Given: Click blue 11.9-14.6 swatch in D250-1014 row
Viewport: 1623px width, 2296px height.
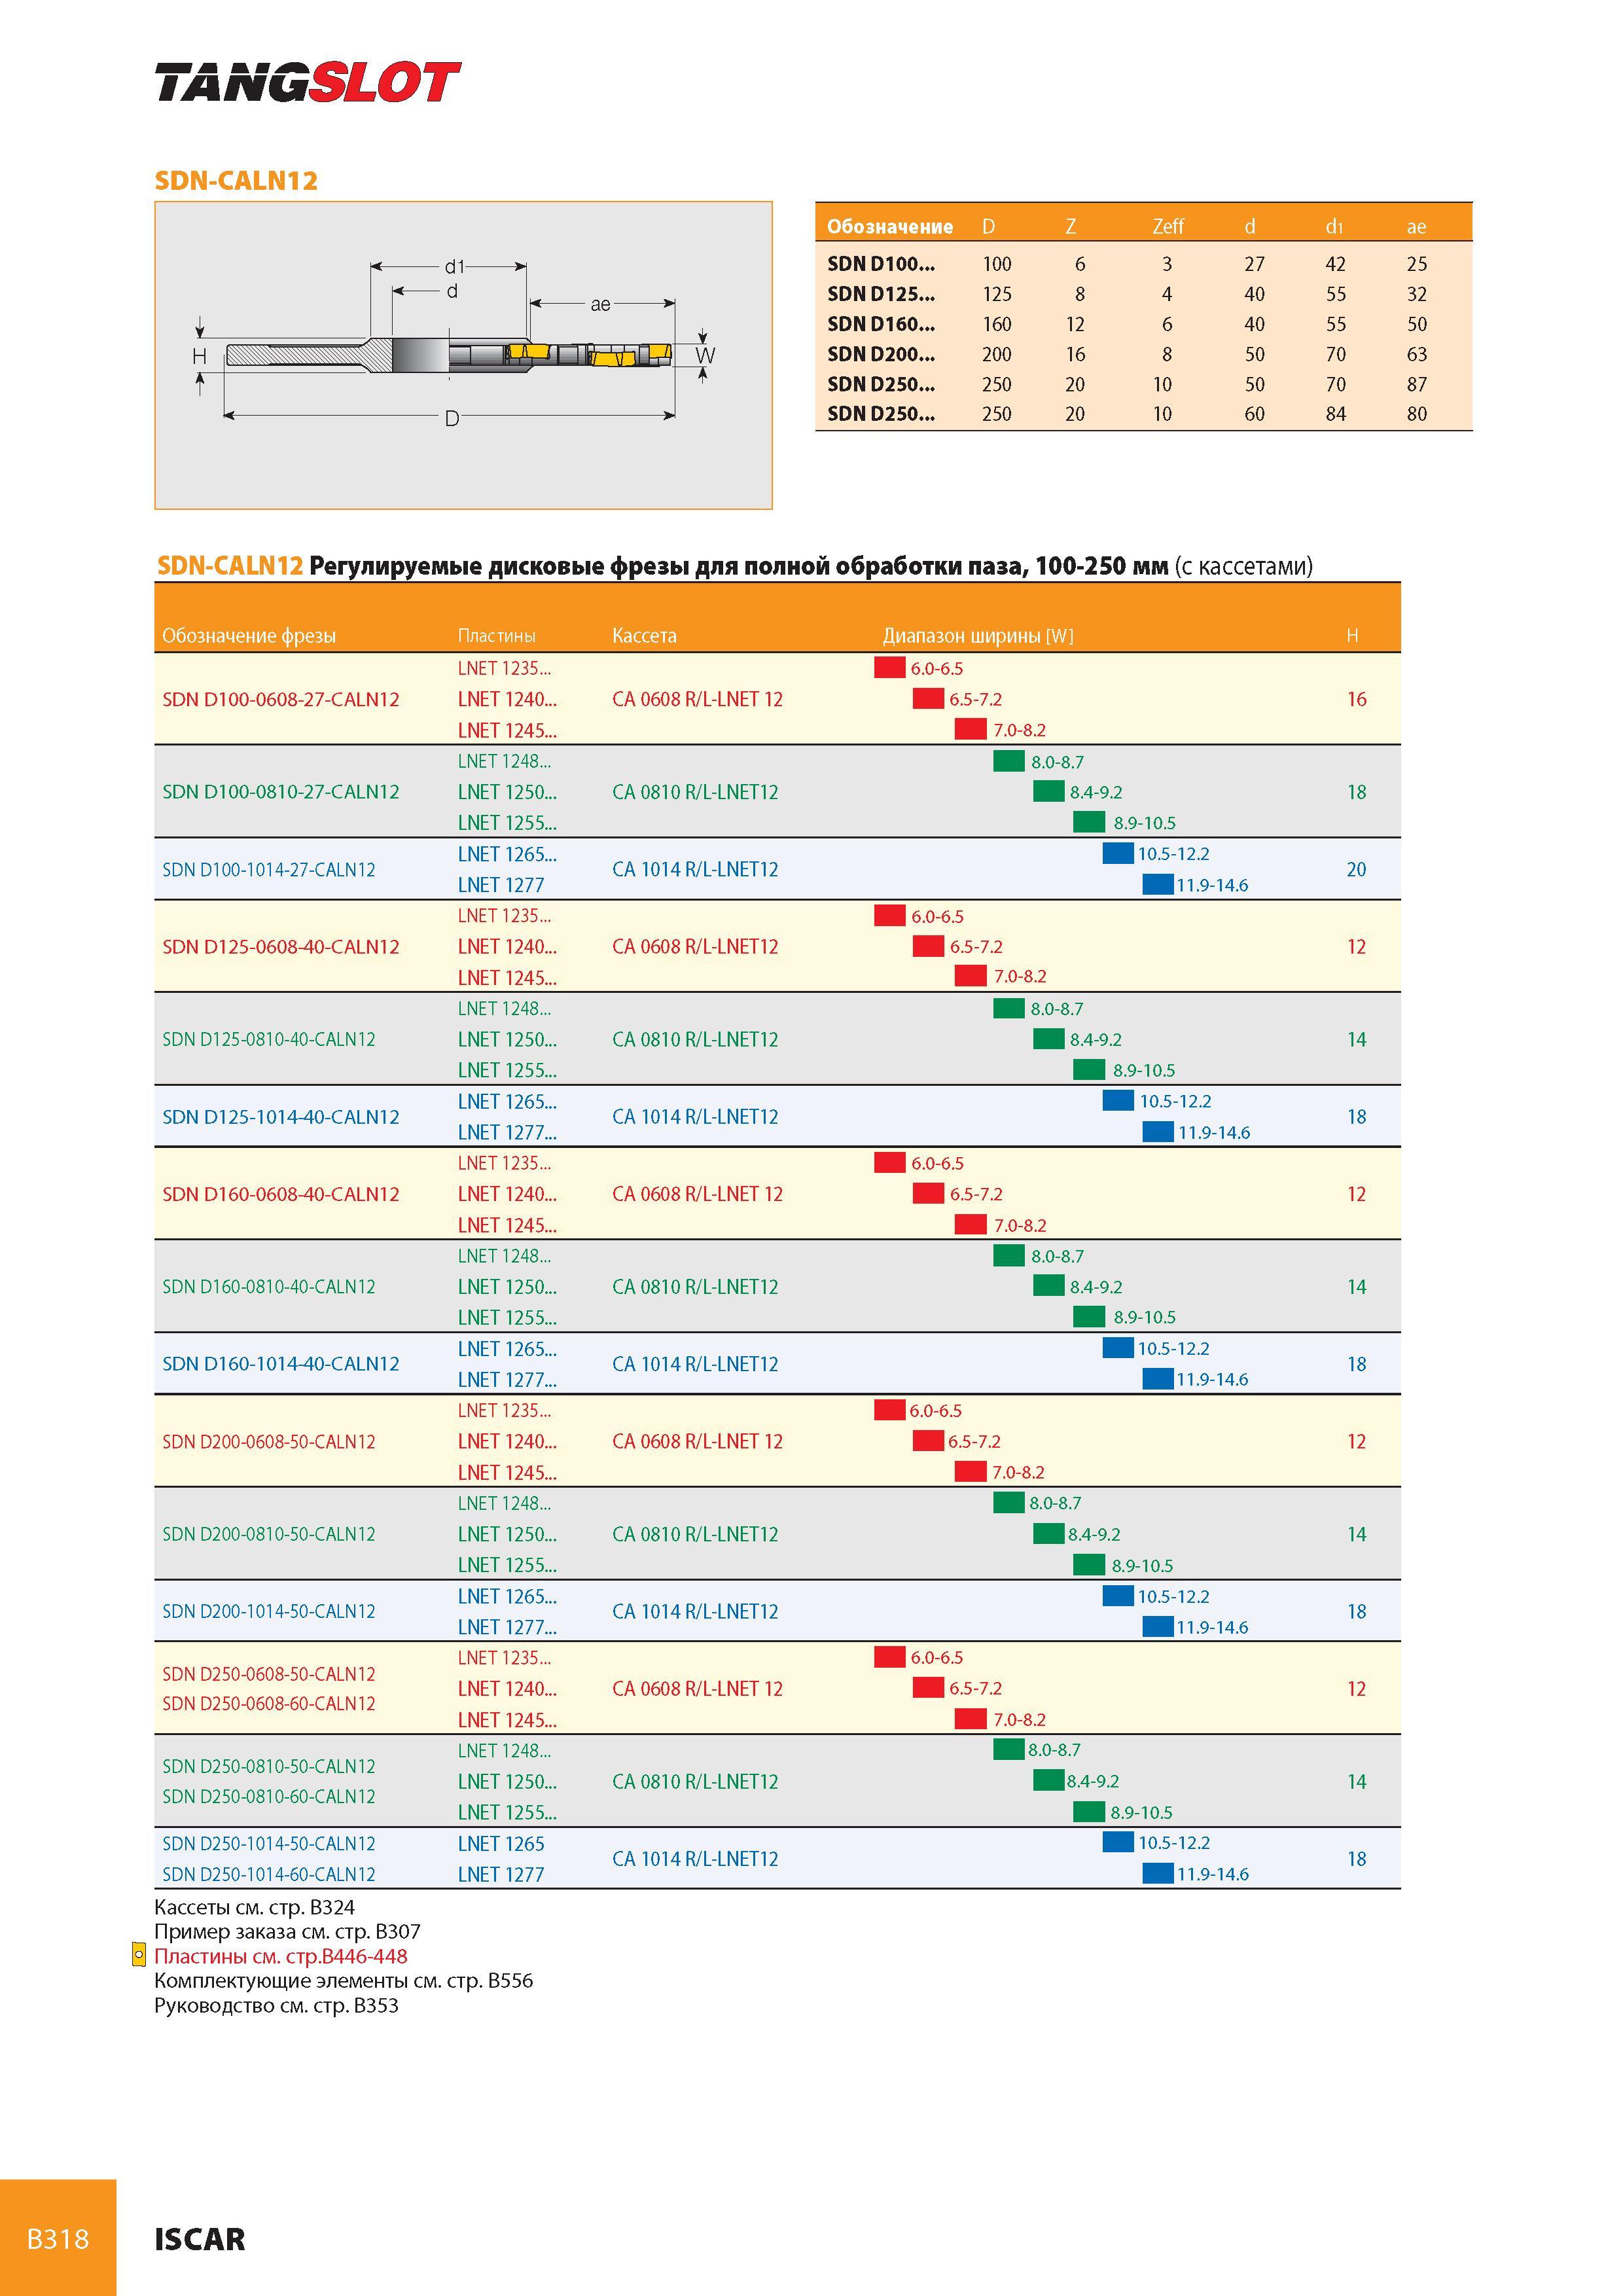Looking at the screenshot, I should (1158, 1873).
